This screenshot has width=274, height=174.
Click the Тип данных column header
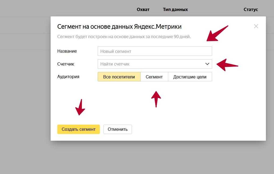click(175, 9)
